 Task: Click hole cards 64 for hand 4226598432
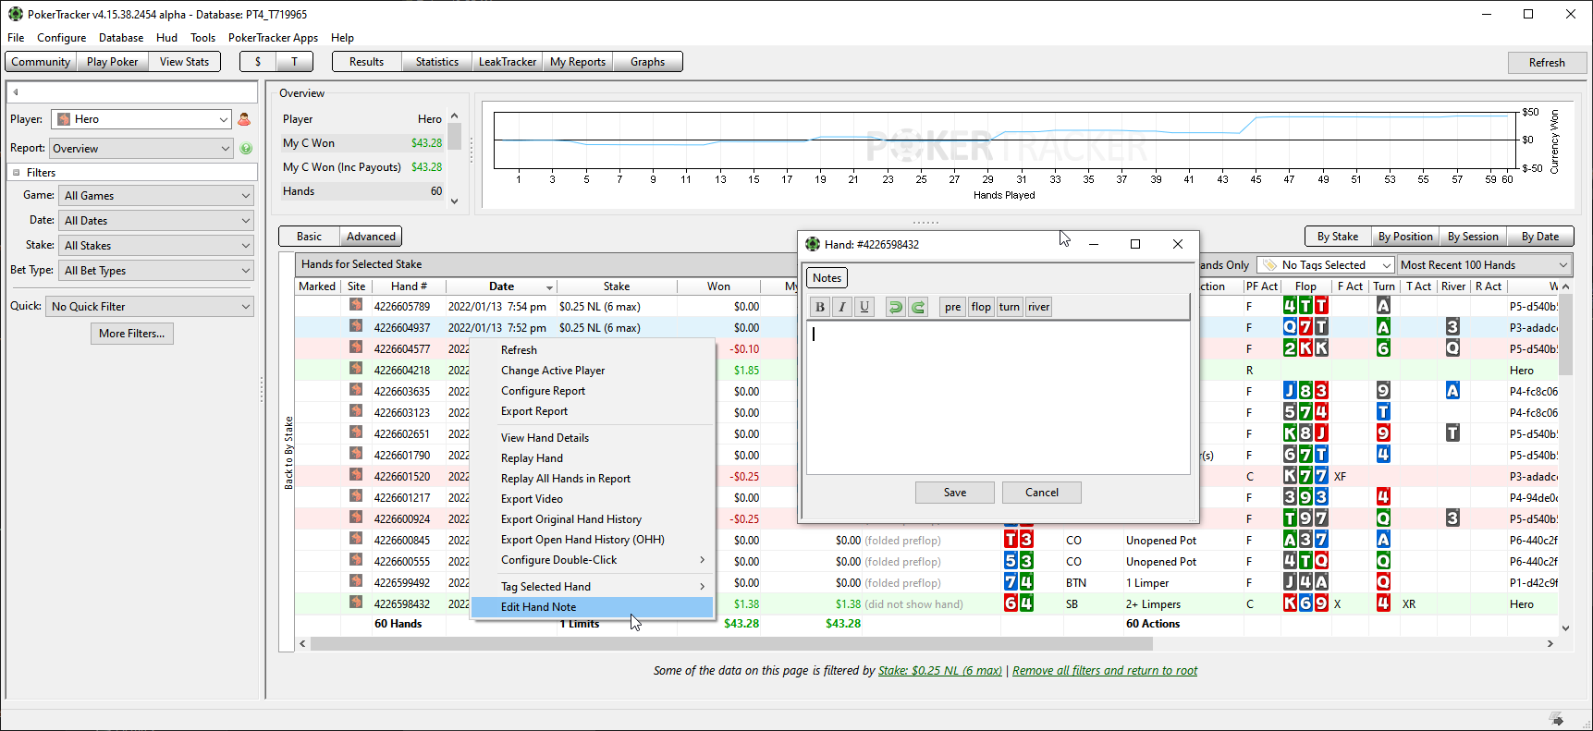click(1019, 603)
